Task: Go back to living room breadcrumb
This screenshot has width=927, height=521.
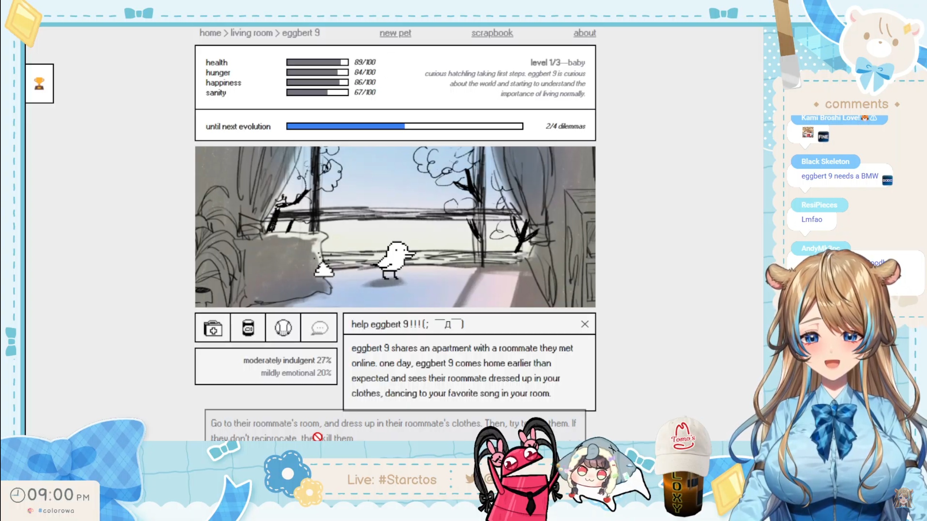Action: 251,33
